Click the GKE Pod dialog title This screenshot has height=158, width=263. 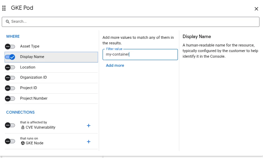click(x=22, y=8)
